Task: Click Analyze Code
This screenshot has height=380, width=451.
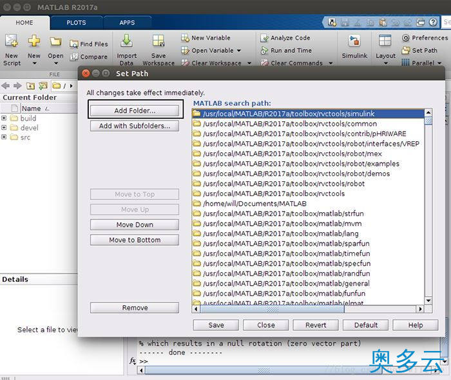Action: (x=285, y=37)
